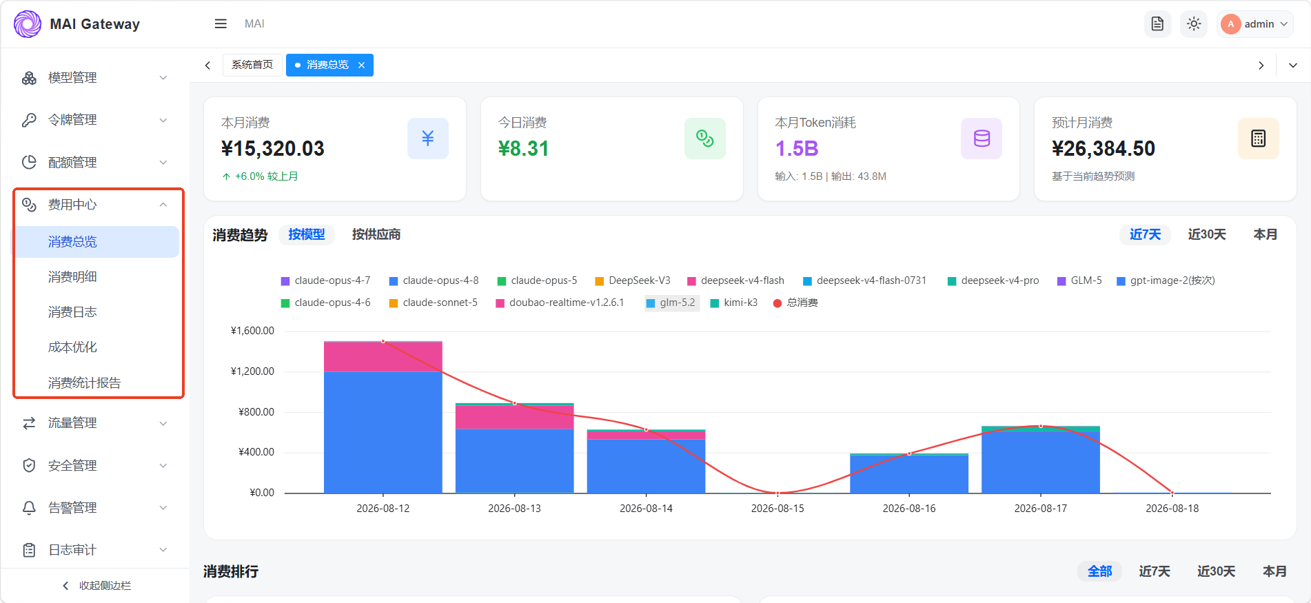The width and height of the screenshot is (1311, 603).
Task: Expand the 模型管理 menu chevron
Action: (x=163, y=78)
